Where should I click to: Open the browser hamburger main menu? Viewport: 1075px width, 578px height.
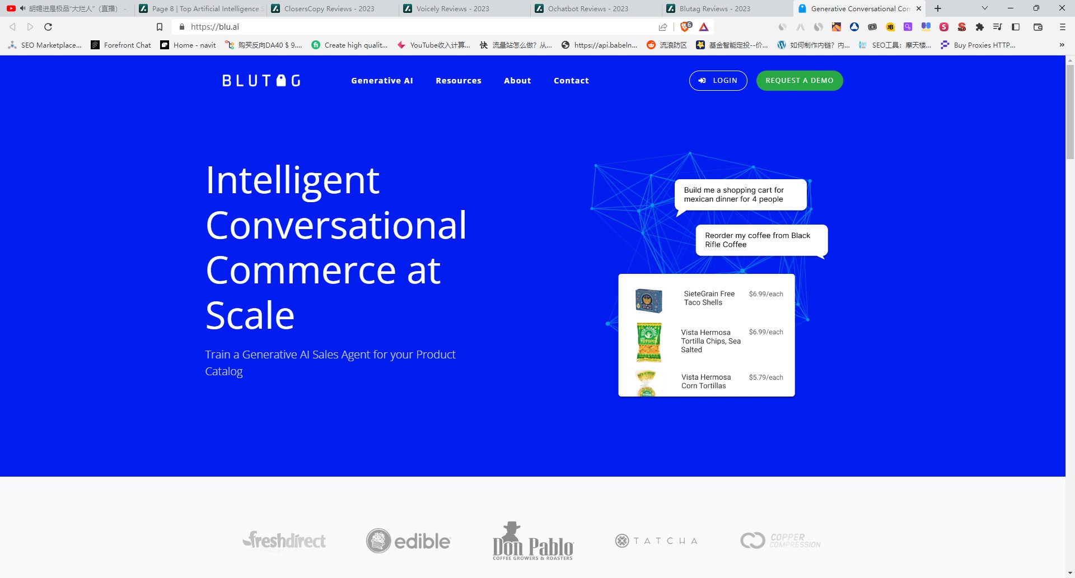1062,27
